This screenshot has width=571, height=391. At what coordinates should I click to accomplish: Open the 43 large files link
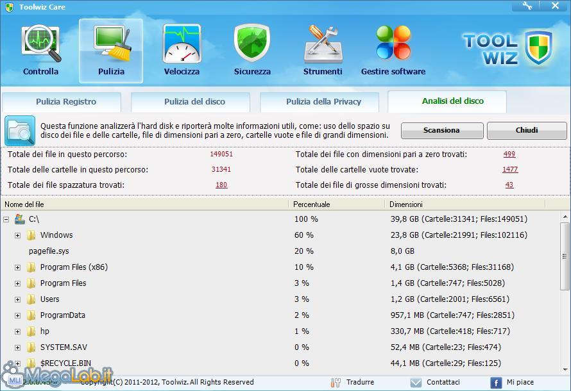click(x=509, y=185)
